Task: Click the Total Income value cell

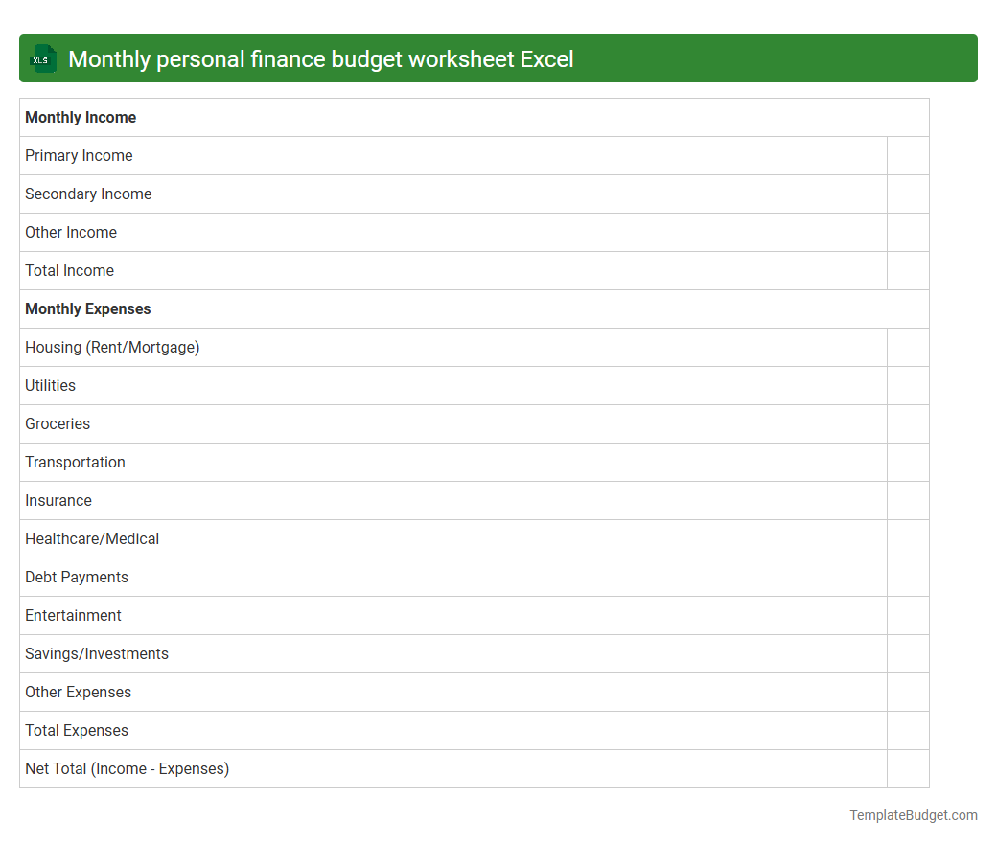Action: 907,270
